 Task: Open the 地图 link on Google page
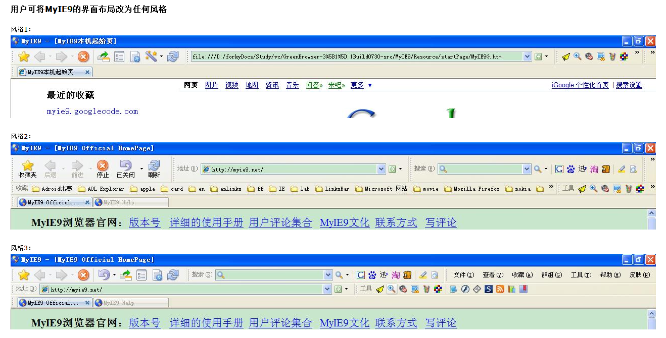click(252, 85)
